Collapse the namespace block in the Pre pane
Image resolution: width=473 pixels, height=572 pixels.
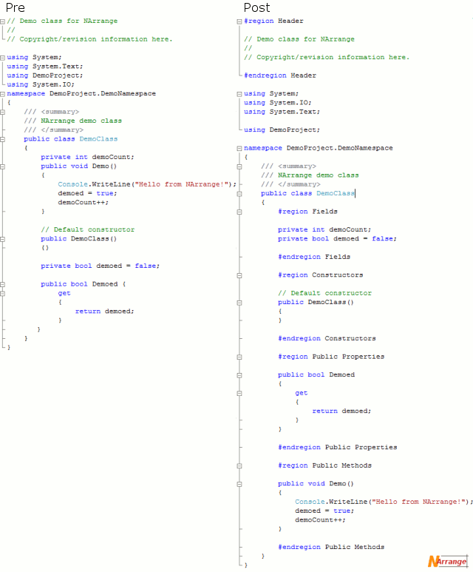pos(3,94)
